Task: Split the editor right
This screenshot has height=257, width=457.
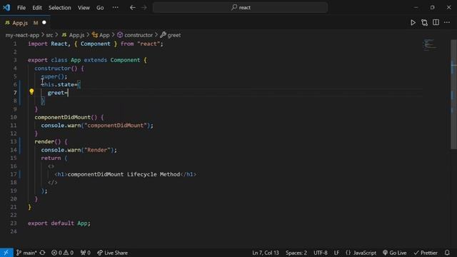Action: tap(436, 22)
